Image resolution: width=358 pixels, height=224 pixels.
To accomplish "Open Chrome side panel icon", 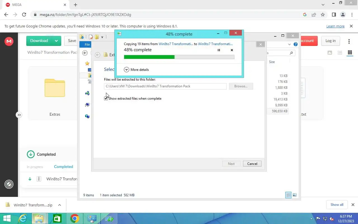I will pyautogui.click(x=334, y=15).
